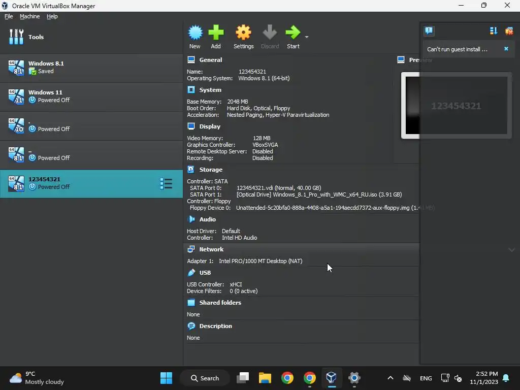The width and height of the screenshot is (520, 390).
Task: Click the Preview section monitor icon
Action: click(x=401, y=60)
